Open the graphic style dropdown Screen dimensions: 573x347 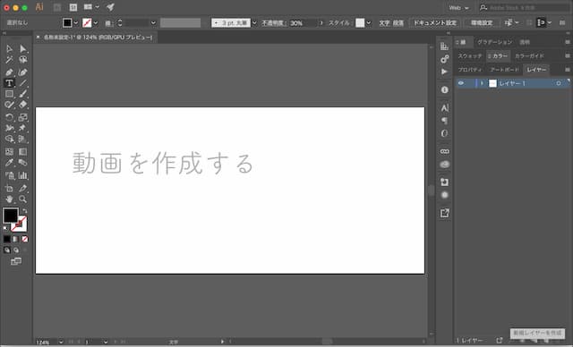368,23
